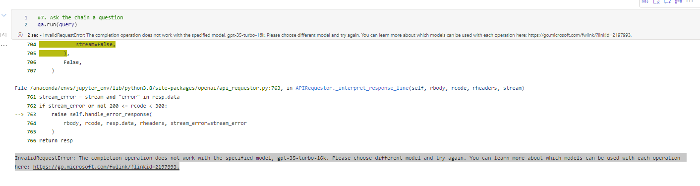Click 'return resp' on line 766

pyautogui.click(x=56, y=141)
